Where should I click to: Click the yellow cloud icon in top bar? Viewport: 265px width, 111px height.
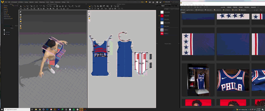click(x=146, y=2)
